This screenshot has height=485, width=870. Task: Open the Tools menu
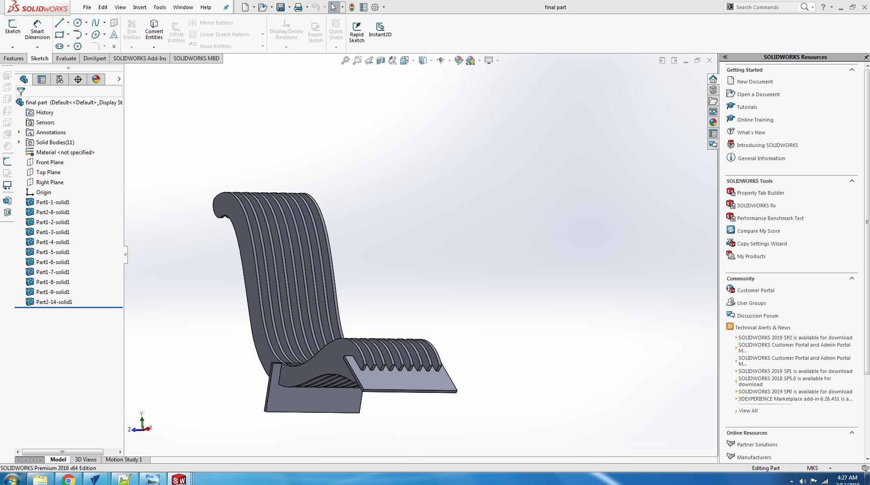[160, 7]
